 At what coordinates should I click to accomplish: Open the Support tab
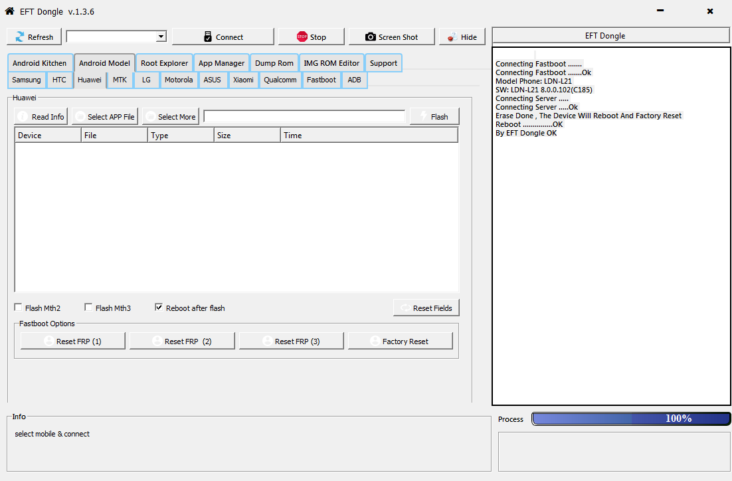point(383,63)
